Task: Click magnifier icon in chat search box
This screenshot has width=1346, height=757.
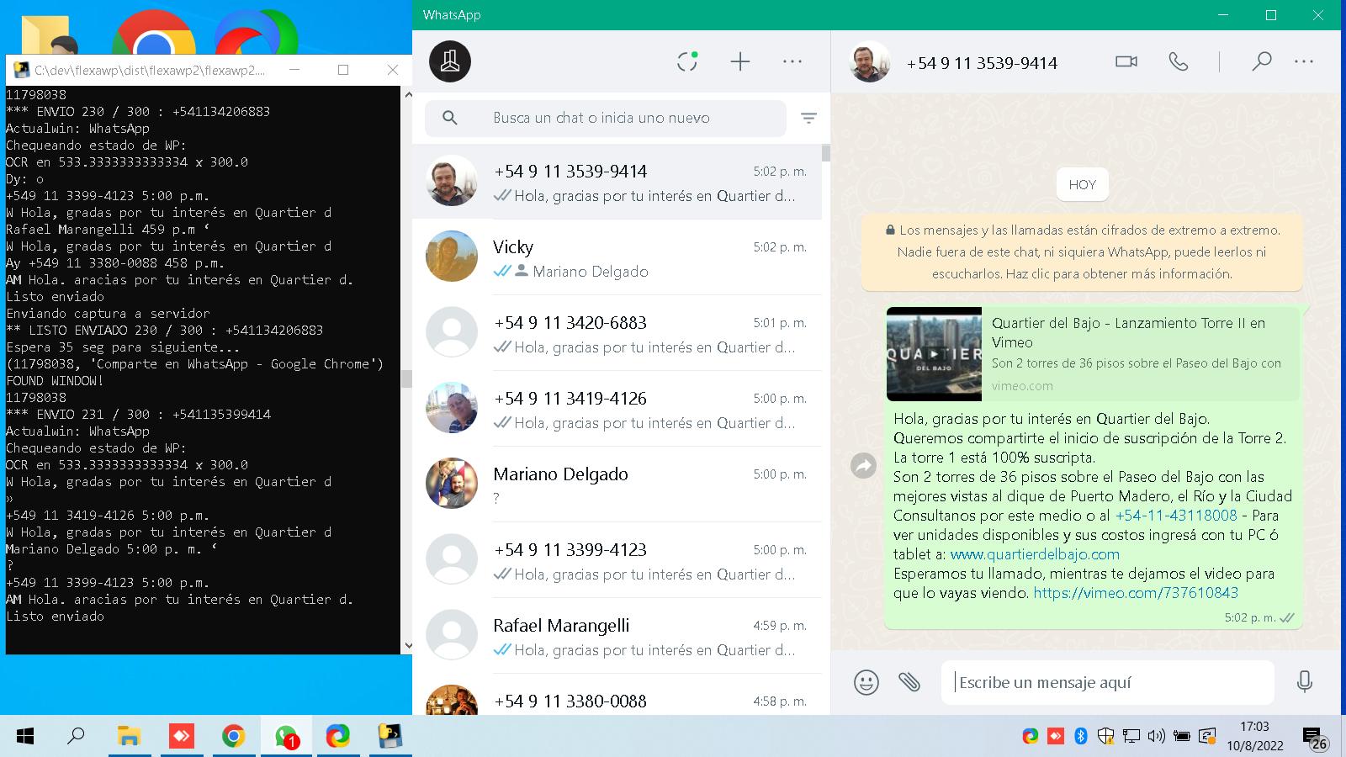Action: pos(450,118)
